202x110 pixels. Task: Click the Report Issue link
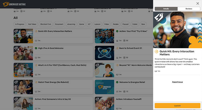click(177, 82)
